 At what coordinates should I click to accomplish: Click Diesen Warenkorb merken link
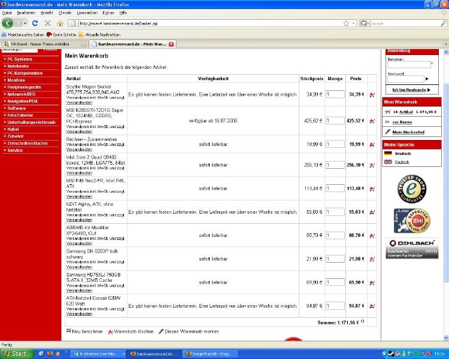pos(189,331)
